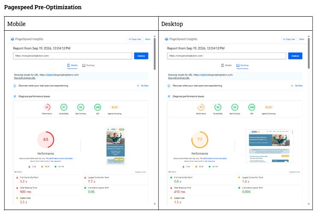Viewport: 318px width, 213px height.
Task: Click the URL input field in Desktop panel
Action: 226,56
